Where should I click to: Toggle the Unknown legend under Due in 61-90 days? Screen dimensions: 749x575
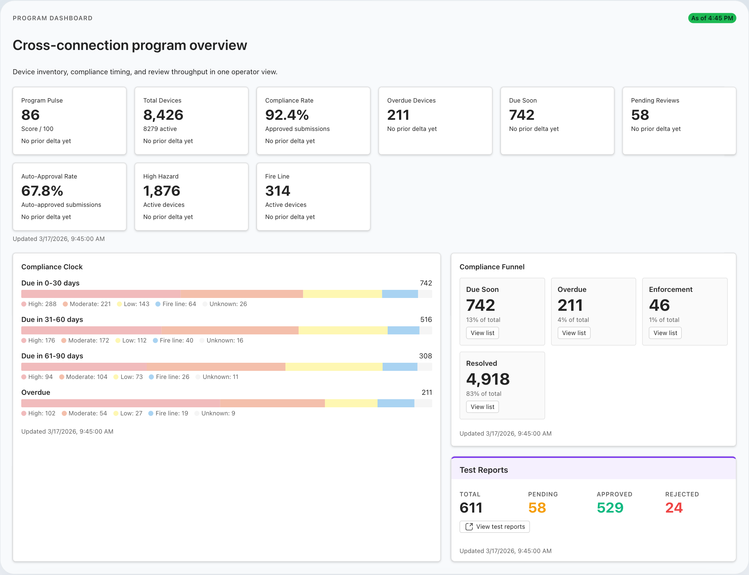click(198, 377)
